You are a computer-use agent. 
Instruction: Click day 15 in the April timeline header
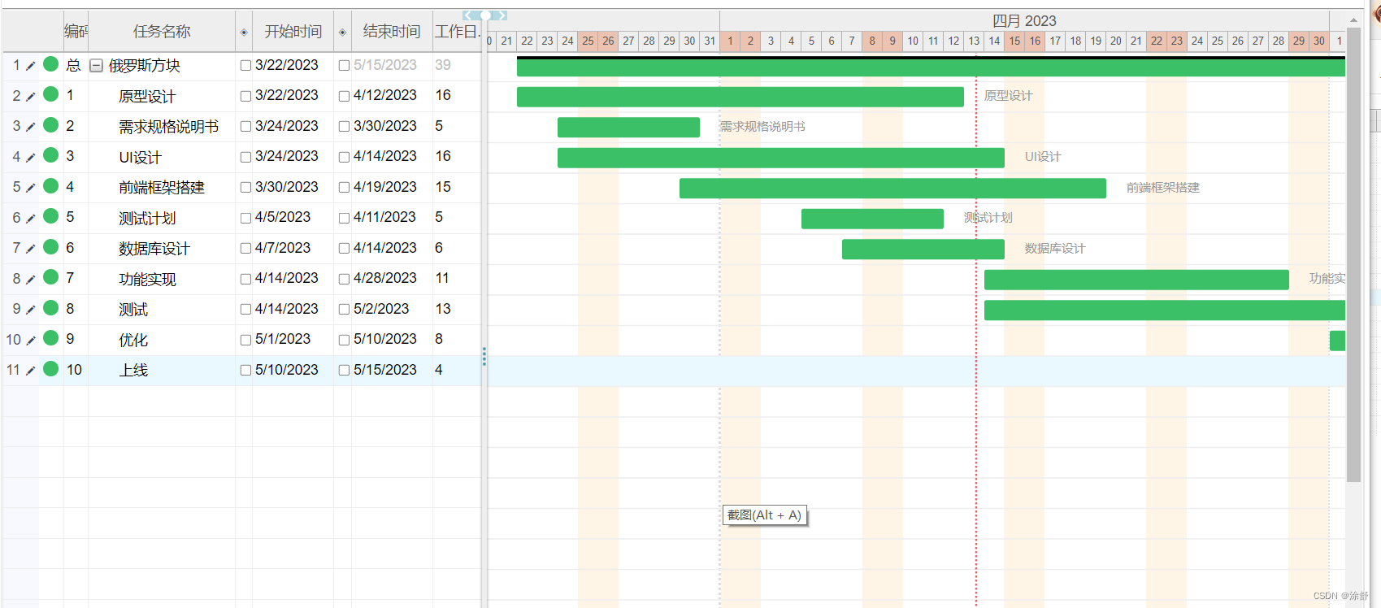point(1014,41)
